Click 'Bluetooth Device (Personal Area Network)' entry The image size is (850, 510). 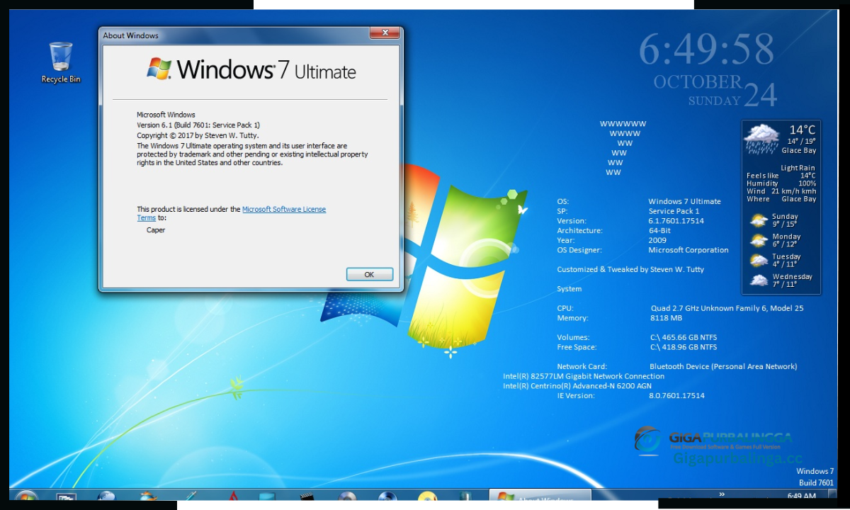723,367
